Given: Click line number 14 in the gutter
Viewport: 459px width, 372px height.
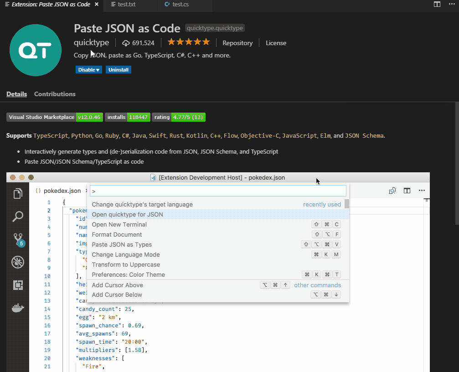Looking at the screenshot, I should pyautogui.click(x=47, y=309).
